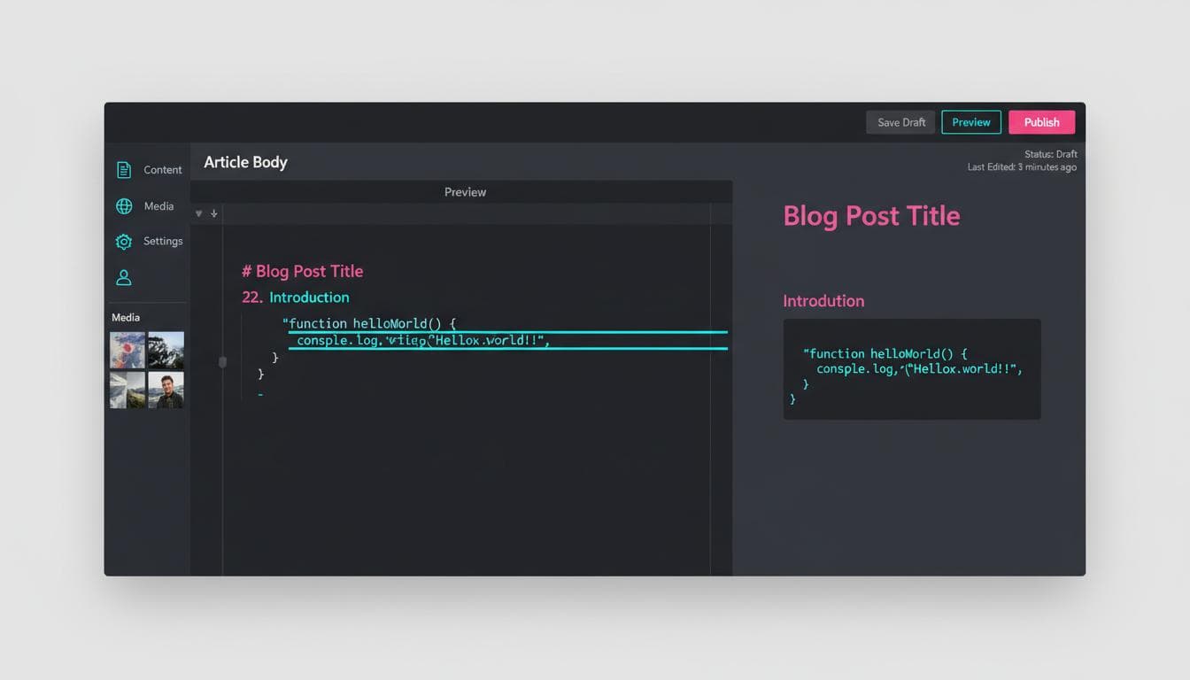This screenshot has width=1190, height=680.
Task: Click the 'Status: Draft' text
Action: [x=1050, y=154]
